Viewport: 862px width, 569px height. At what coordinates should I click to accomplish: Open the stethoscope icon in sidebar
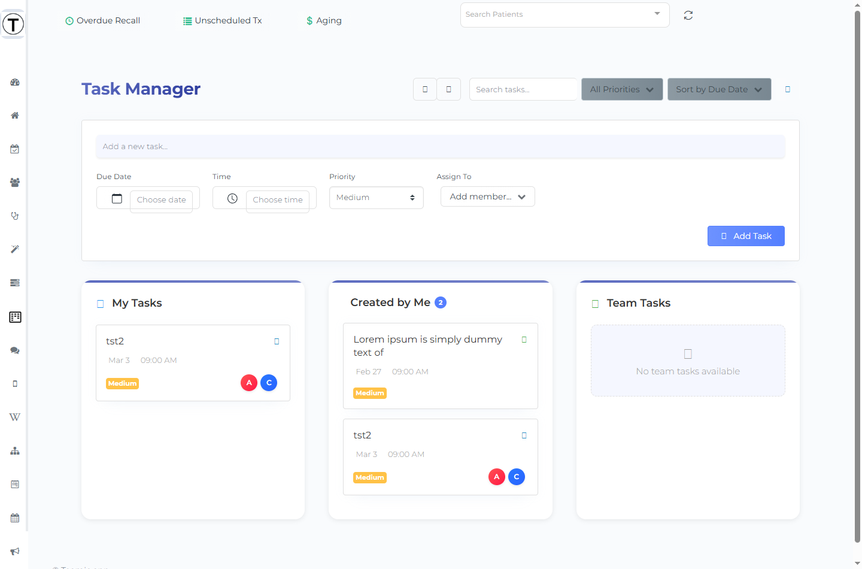15,216
